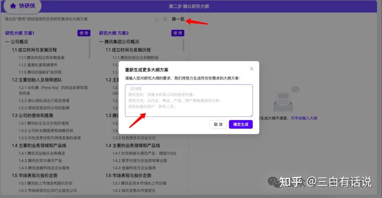Use 研究大纲 方案1
The width and height of the screenshot is (382, 198).
tap(84, 33)
